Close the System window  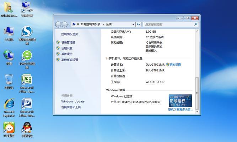195,18
